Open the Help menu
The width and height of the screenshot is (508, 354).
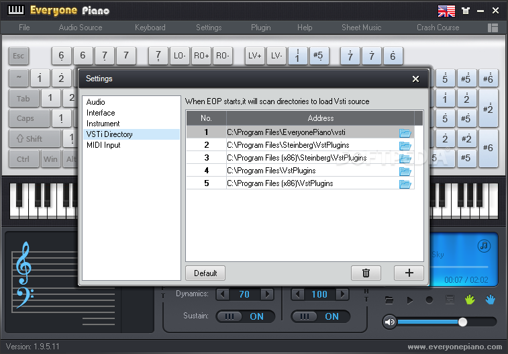[x=305, y=28]
